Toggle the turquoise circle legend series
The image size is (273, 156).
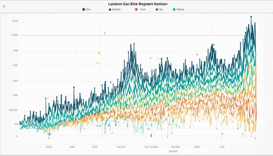coord(174,9)
